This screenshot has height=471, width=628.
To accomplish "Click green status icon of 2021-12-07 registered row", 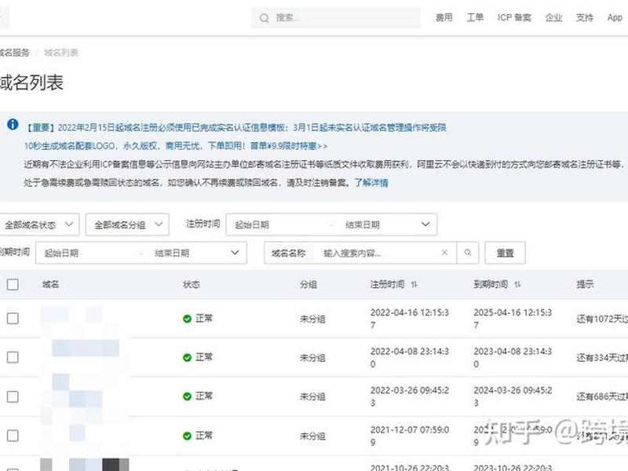I will (x=187, y=436).
